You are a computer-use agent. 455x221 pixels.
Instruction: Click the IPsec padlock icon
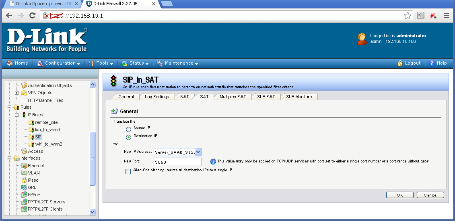point(24,180)
